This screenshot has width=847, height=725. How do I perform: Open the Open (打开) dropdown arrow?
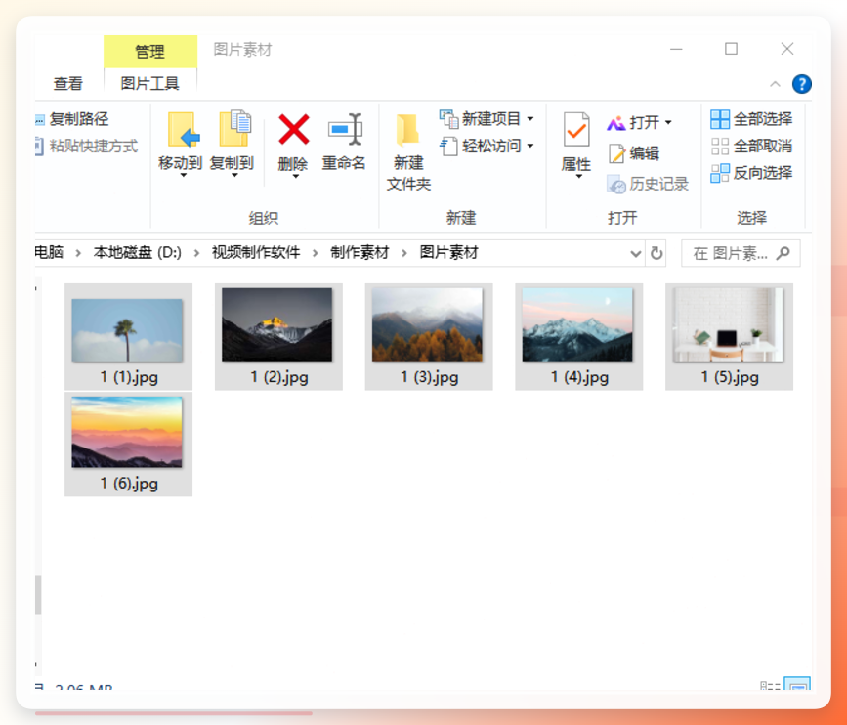click(668, 123)
